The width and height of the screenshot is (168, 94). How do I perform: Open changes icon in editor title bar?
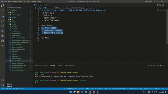click(x=157, y=5)
